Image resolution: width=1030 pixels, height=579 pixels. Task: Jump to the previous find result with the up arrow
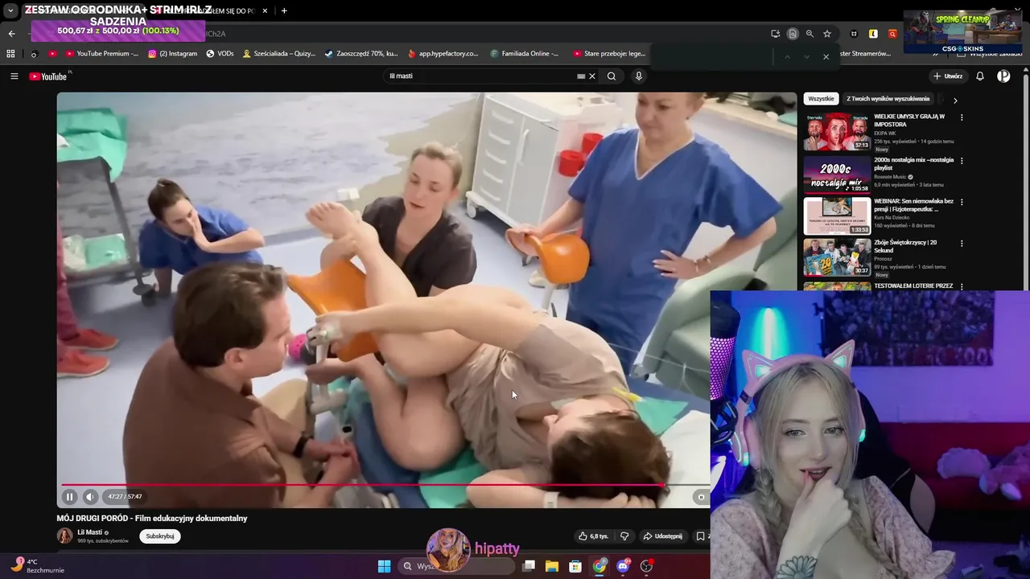click(787, 56)
